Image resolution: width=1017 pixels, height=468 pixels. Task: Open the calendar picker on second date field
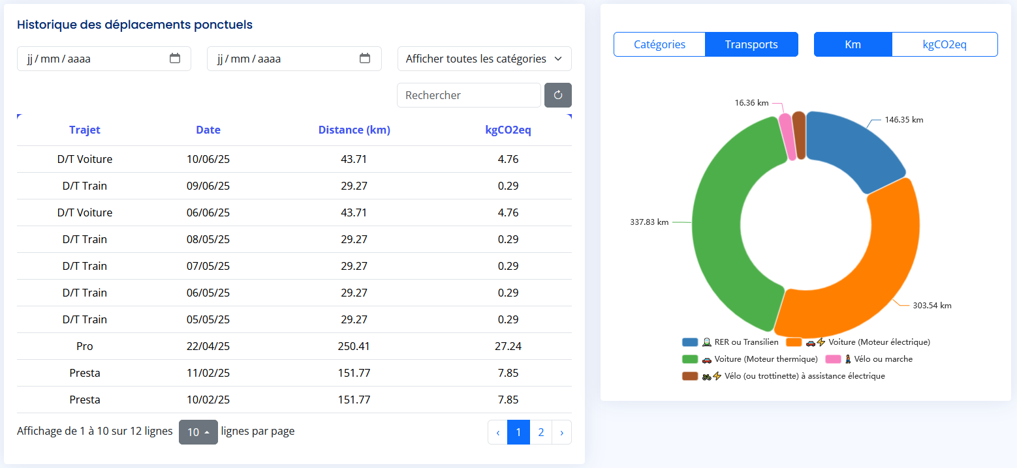[x=365, y=59]
